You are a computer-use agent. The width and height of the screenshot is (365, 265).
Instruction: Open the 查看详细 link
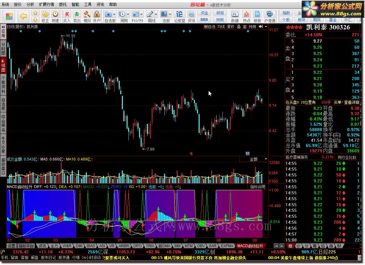(x=352, y=102)
